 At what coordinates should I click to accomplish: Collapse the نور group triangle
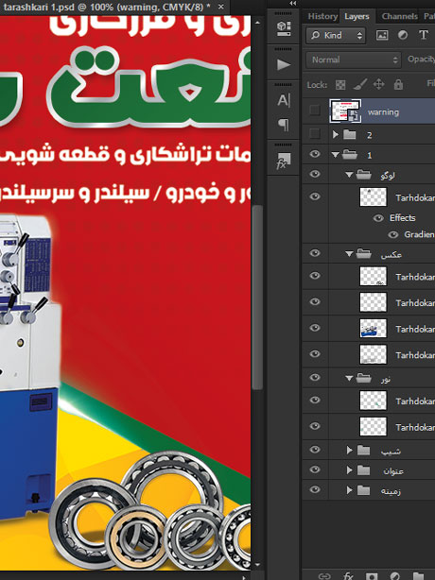coord(349,378)
